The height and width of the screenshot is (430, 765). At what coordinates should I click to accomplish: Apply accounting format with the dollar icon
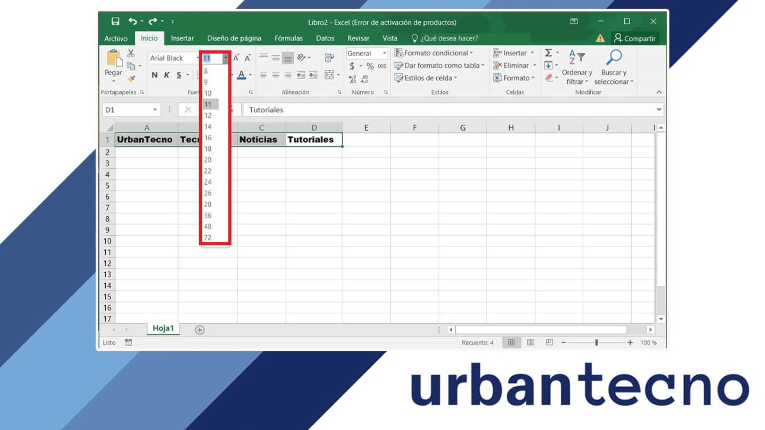(x=352, y=66)
